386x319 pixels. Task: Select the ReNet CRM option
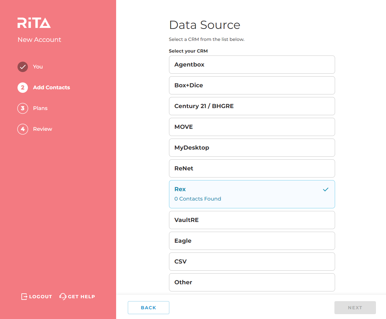[252, 168]
